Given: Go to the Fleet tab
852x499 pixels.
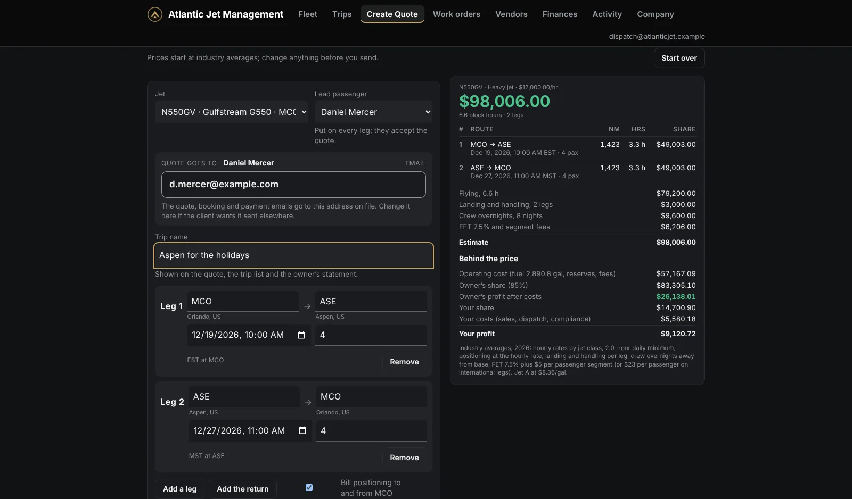Looking at the screenshot, I should tap(308, 14).
